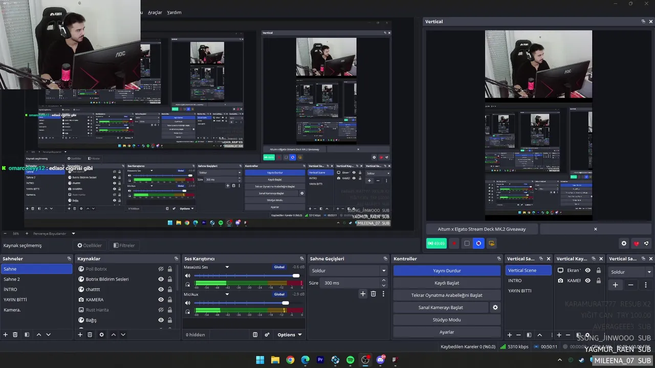This screenshot has width=655, height=368.
Task: Show hidden tray icons chevron
Action: pyautogui.click(x=559, y=360)
